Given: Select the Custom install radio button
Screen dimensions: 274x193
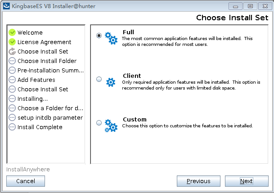Looking at the screenshot, I should [99, 123].
